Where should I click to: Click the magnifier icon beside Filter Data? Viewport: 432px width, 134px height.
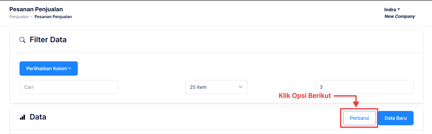23,40
